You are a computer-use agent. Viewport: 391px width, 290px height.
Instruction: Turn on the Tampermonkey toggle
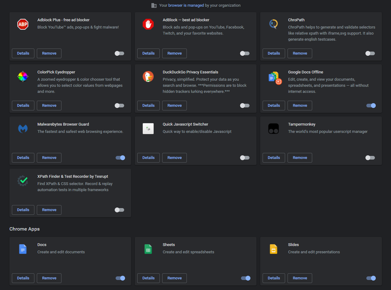370,158
